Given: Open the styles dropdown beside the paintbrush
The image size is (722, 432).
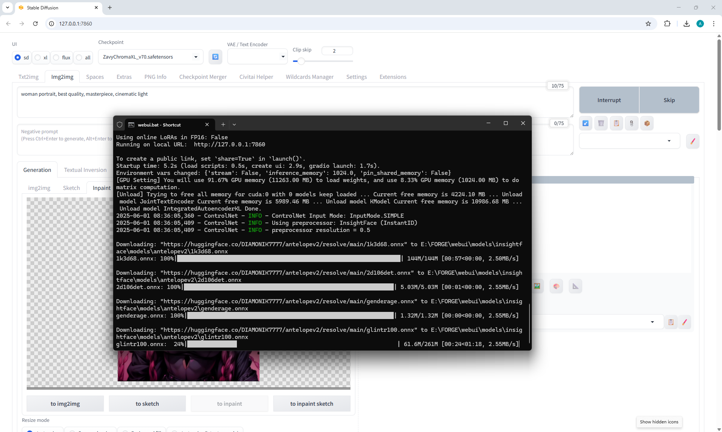Looking at the screenshot, I should point(629,141).
